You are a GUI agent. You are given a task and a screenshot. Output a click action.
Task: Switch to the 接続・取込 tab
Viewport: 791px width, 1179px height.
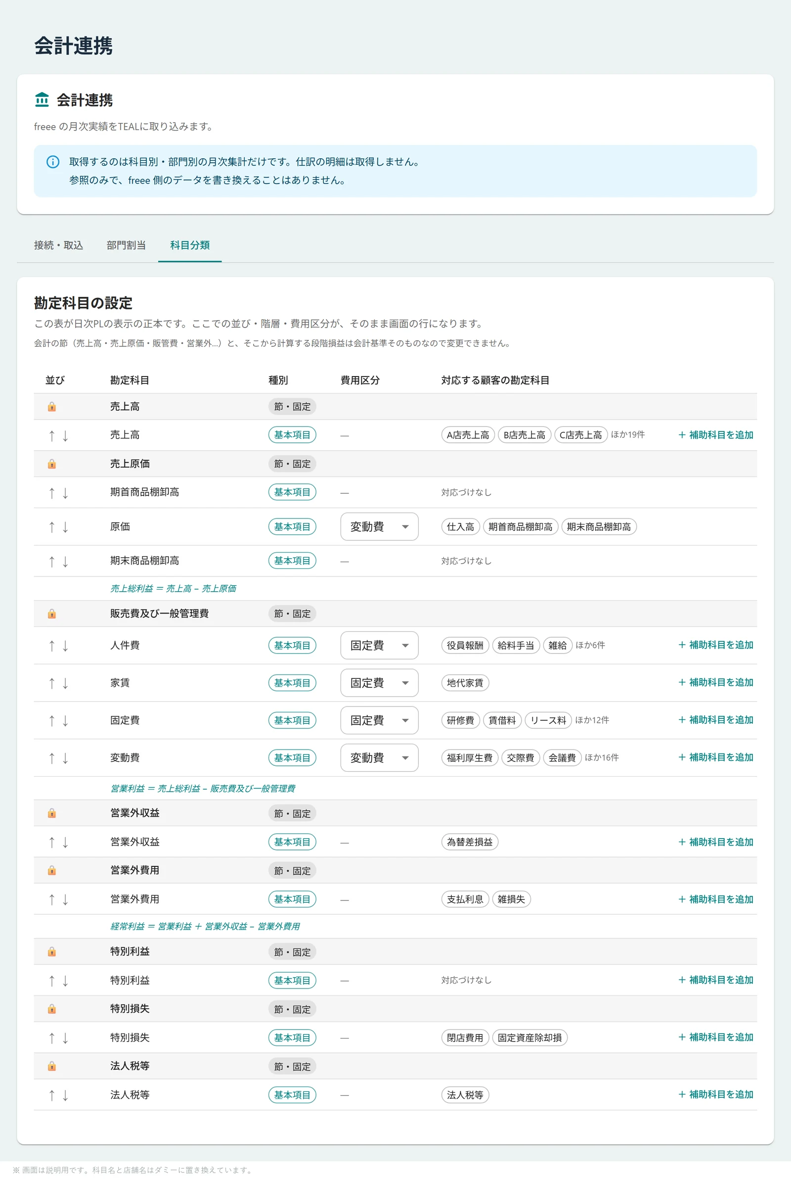click(x=58, y=245)
